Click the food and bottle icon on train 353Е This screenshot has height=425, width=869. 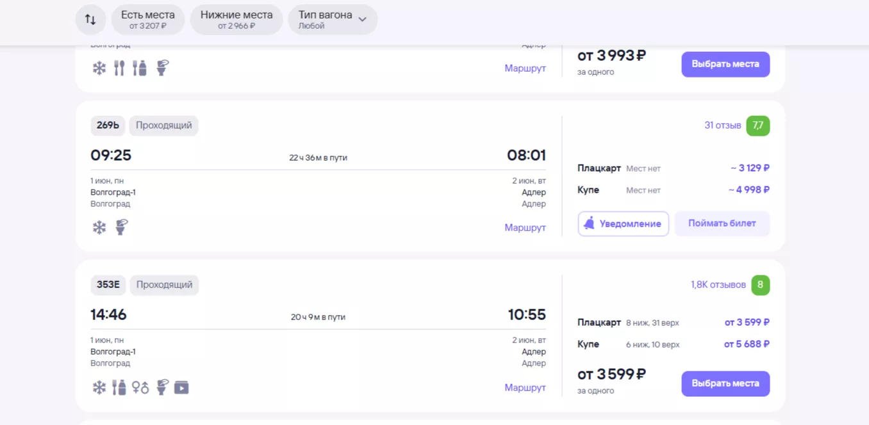pos(119,387)
